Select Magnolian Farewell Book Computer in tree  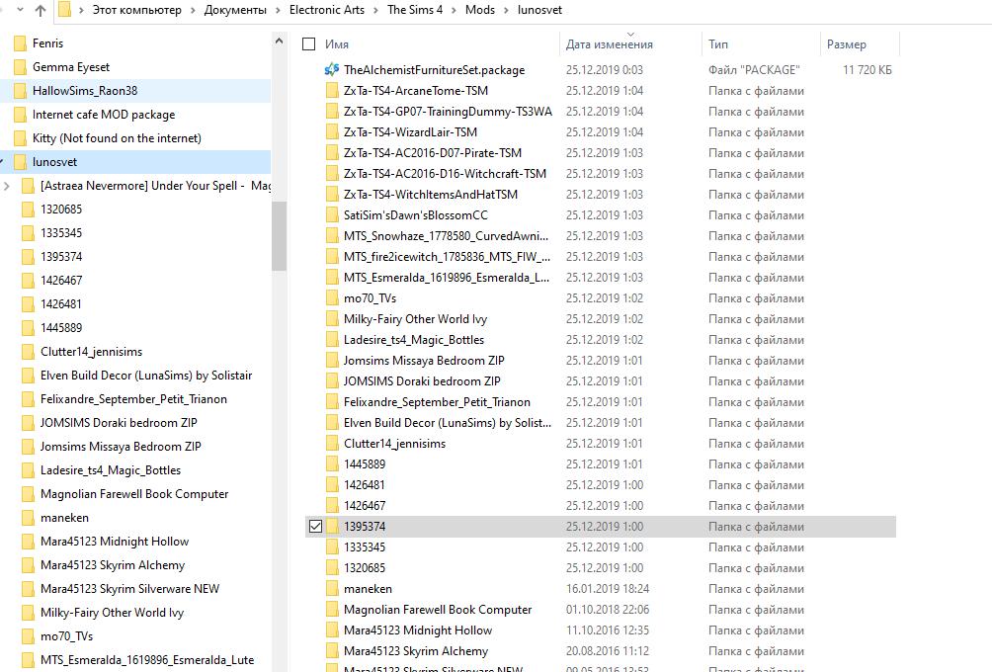pos(133,494)
